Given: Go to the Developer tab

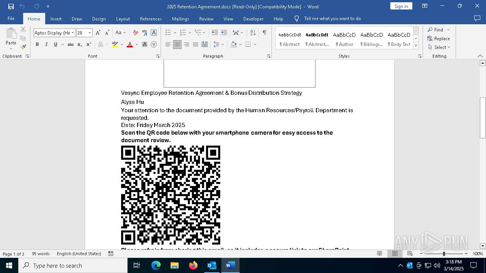Looking at the screenshot, I should pyautogui.click(x=253, y=19).
